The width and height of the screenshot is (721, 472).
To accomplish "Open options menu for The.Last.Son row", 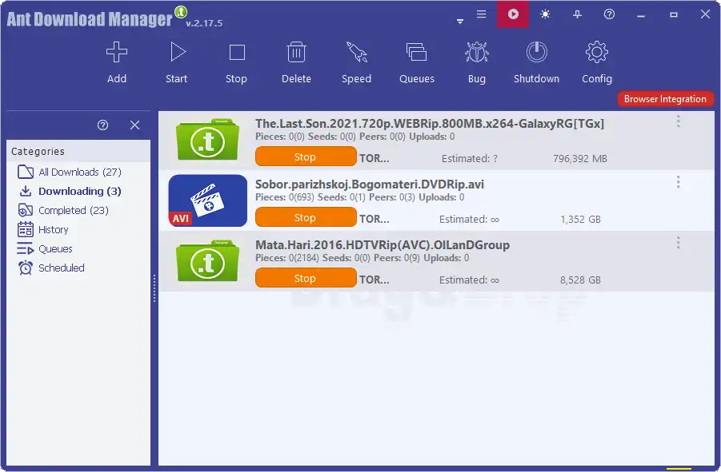I will click(x=679, y=122).
